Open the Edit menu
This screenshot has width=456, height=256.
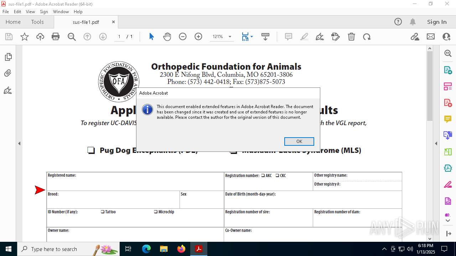(17, 12)
